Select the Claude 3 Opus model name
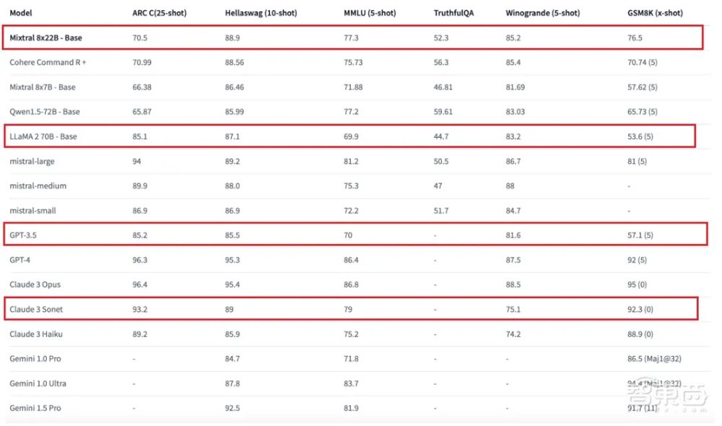Image resolution: width=722 pixels, height=426 pixels. point(35,284)
